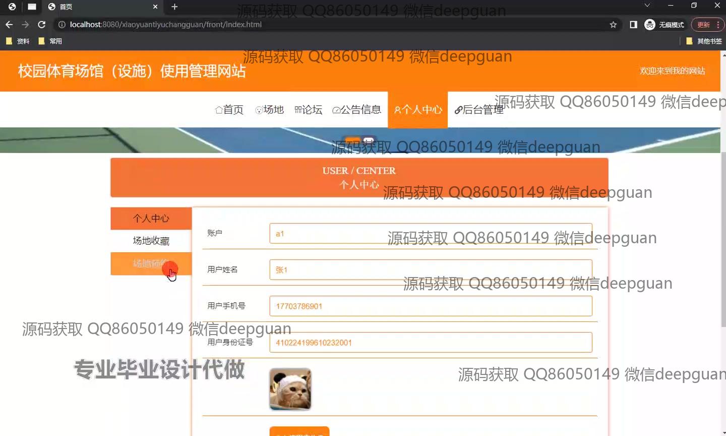Close the 首页 browser tab
The height and width of the screenshot is (436, 726).
coord(155,7)
